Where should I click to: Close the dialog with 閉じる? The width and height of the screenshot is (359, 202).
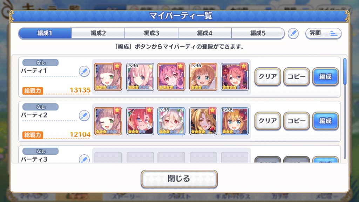[x=179, y=179]
